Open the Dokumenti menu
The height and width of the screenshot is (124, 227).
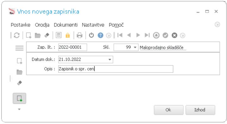[66, 25]
